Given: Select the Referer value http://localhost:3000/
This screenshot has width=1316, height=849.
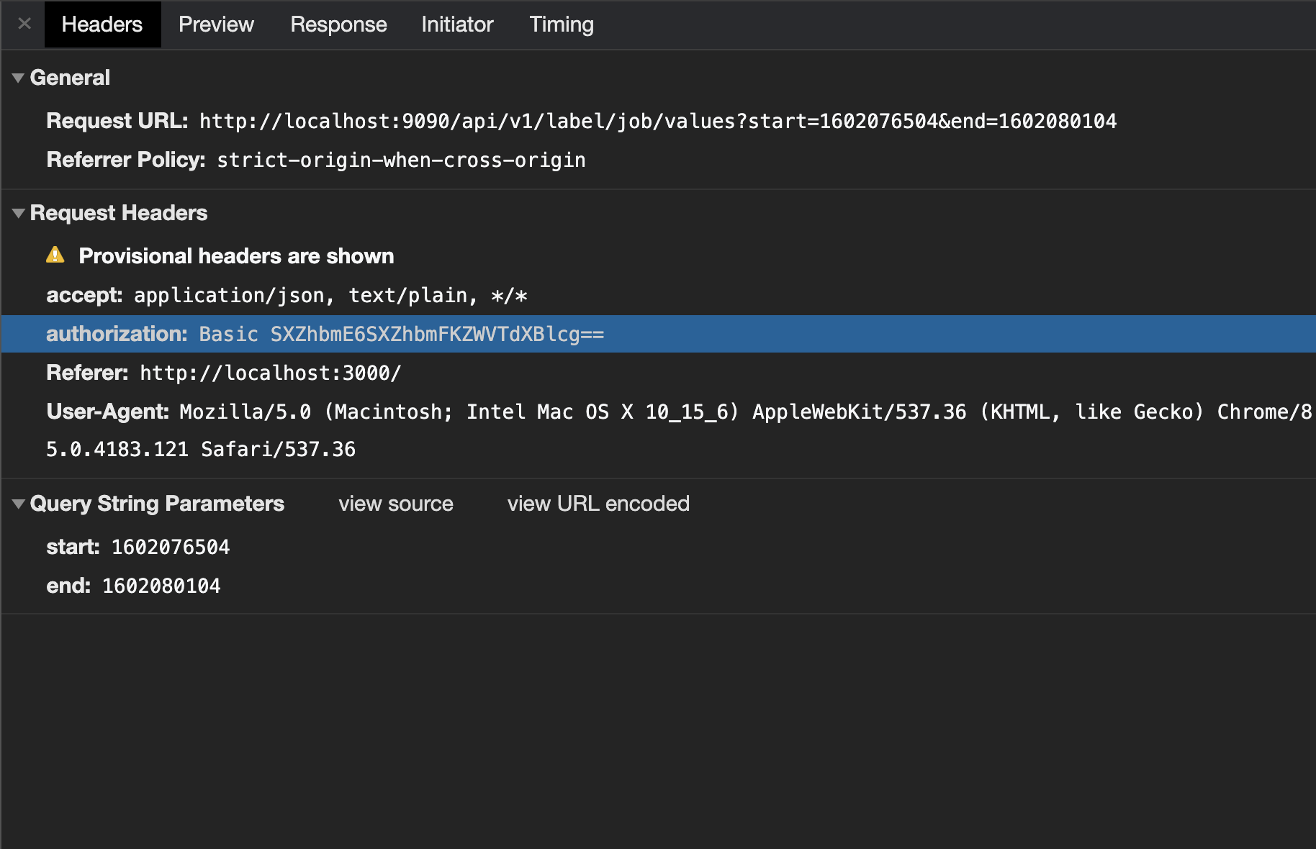Looking at the screenshot, I should click(x=270, y=373).
